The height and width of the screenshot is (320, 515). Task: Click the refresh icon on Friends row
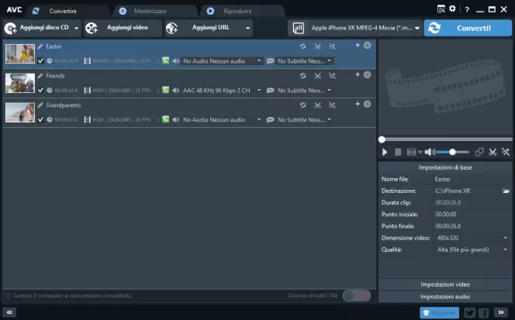coord(302,76)
